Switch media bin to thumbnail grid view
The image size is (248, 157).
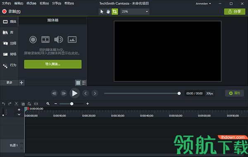click(78, 82)
